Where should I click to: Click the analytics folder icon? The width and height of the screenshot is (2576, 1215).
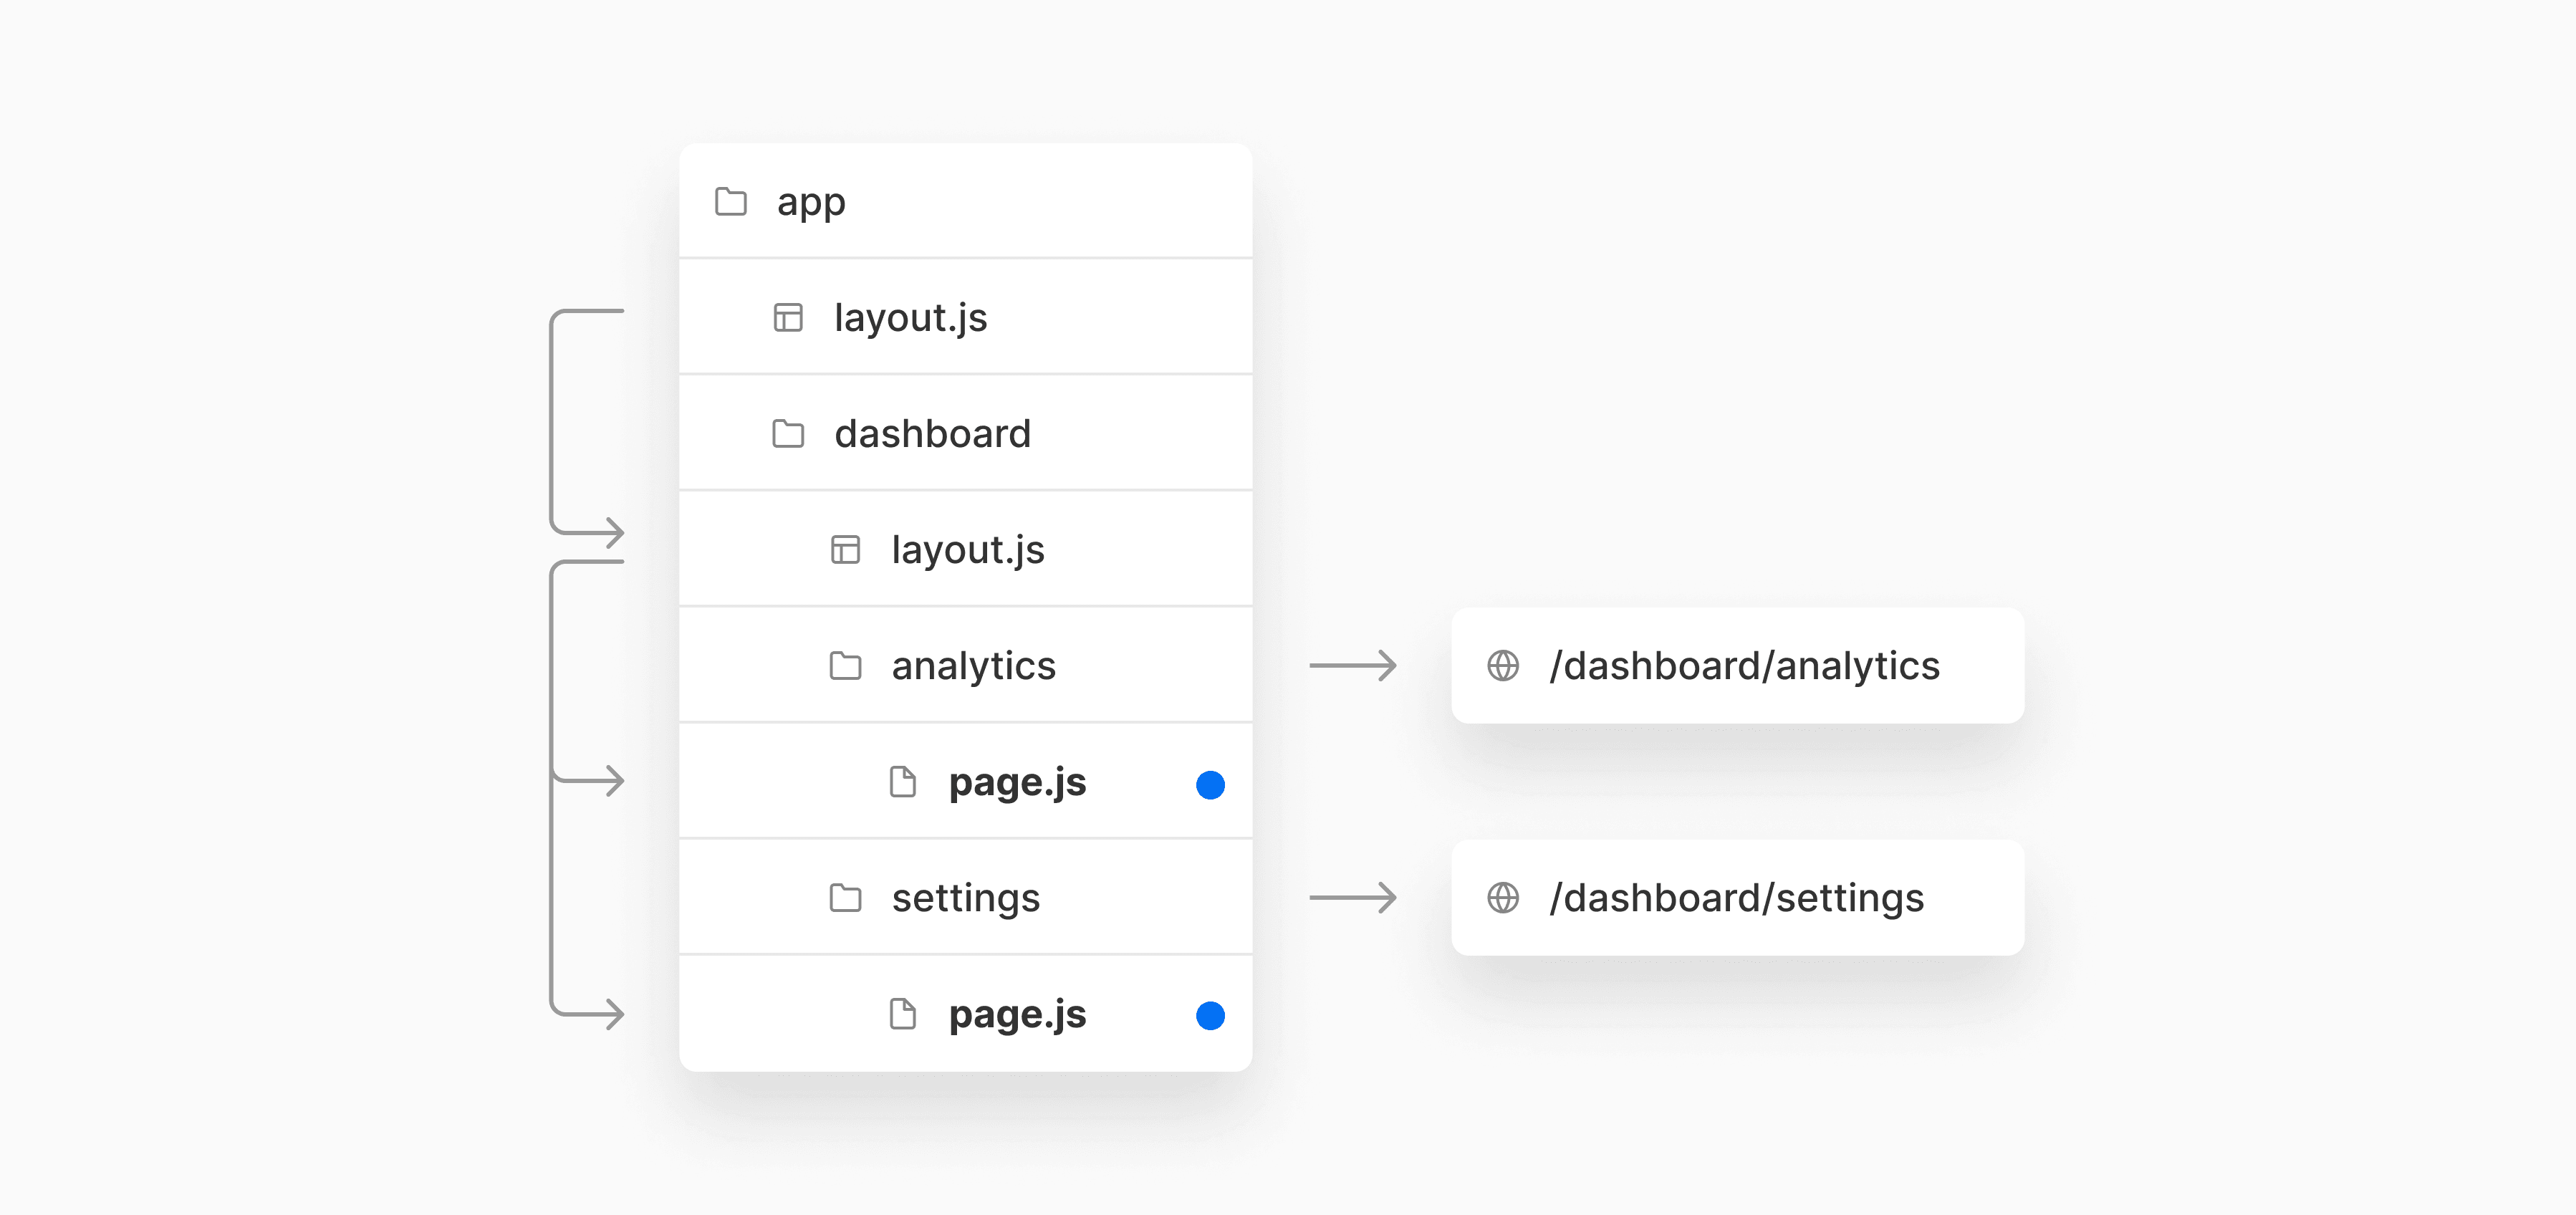click(x=845, y=665)
